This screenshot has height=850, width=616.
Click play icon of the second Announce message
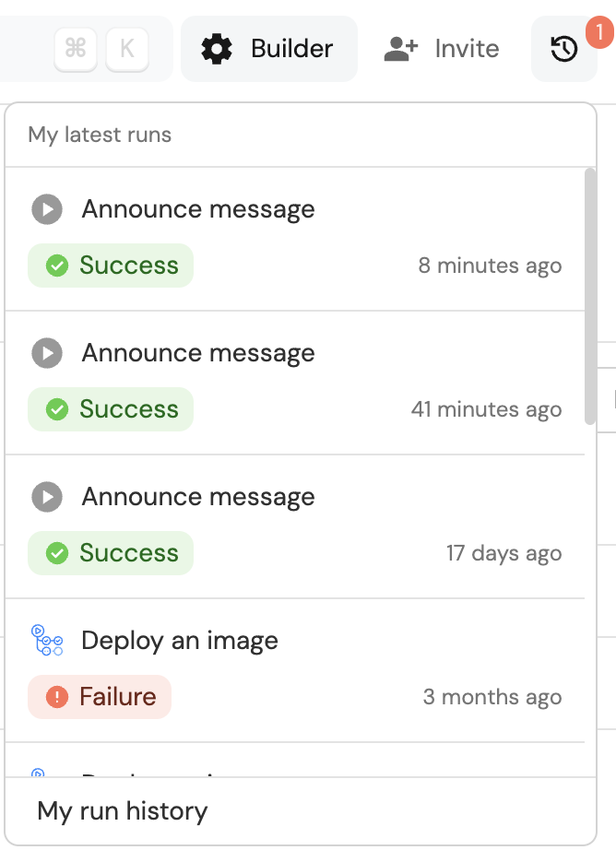[47, 353]
